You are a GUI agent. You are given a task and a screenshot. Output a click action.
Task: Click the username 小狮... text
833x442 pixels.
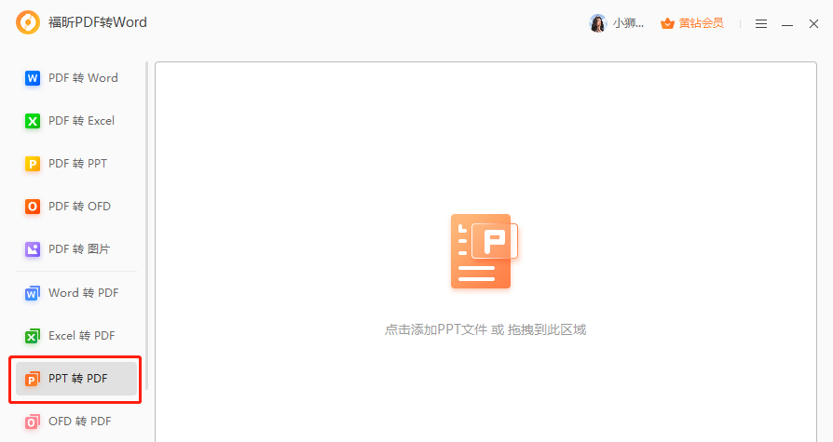(x=629, y=23)
